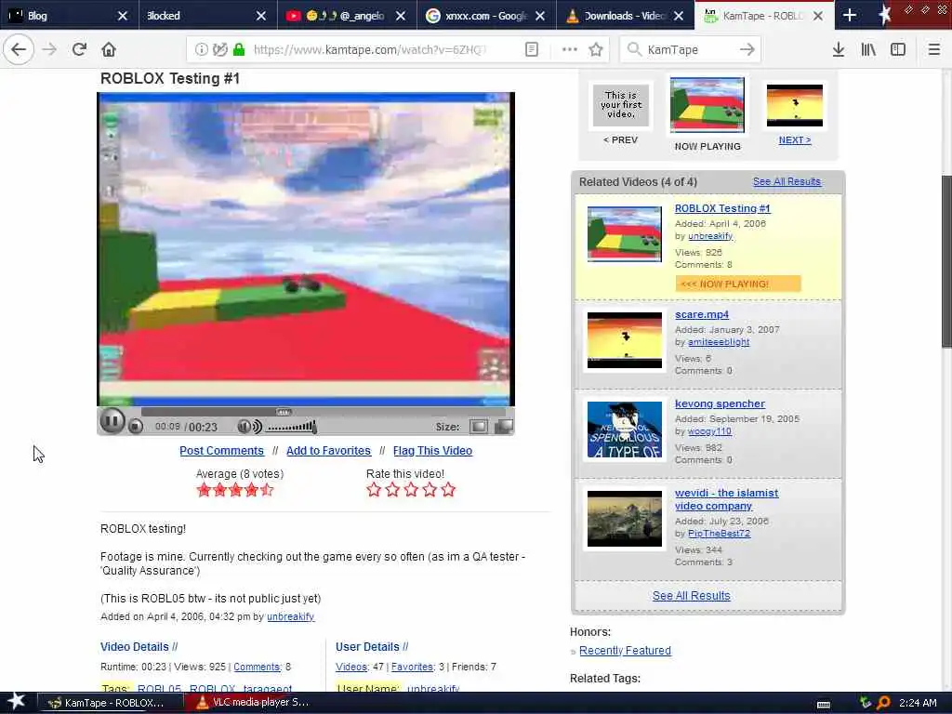
Task: Open Recently Featured honors link
Action: tap(625, 650)
